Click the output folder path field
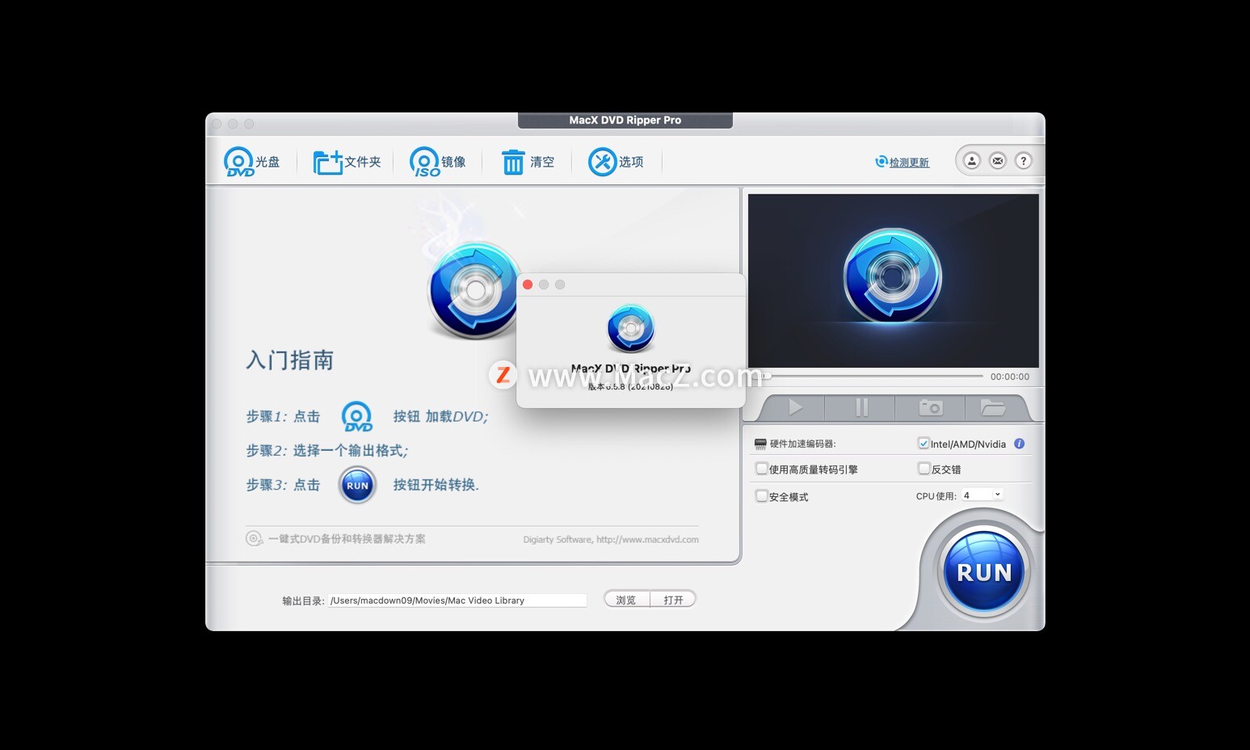 coord(457,600)
